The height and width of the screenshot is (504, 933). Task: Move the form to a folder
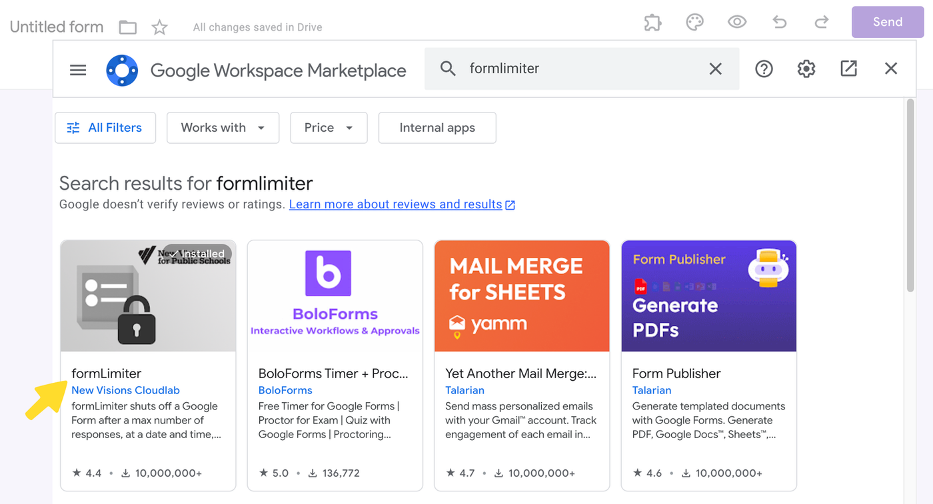[x=127, y=27]
